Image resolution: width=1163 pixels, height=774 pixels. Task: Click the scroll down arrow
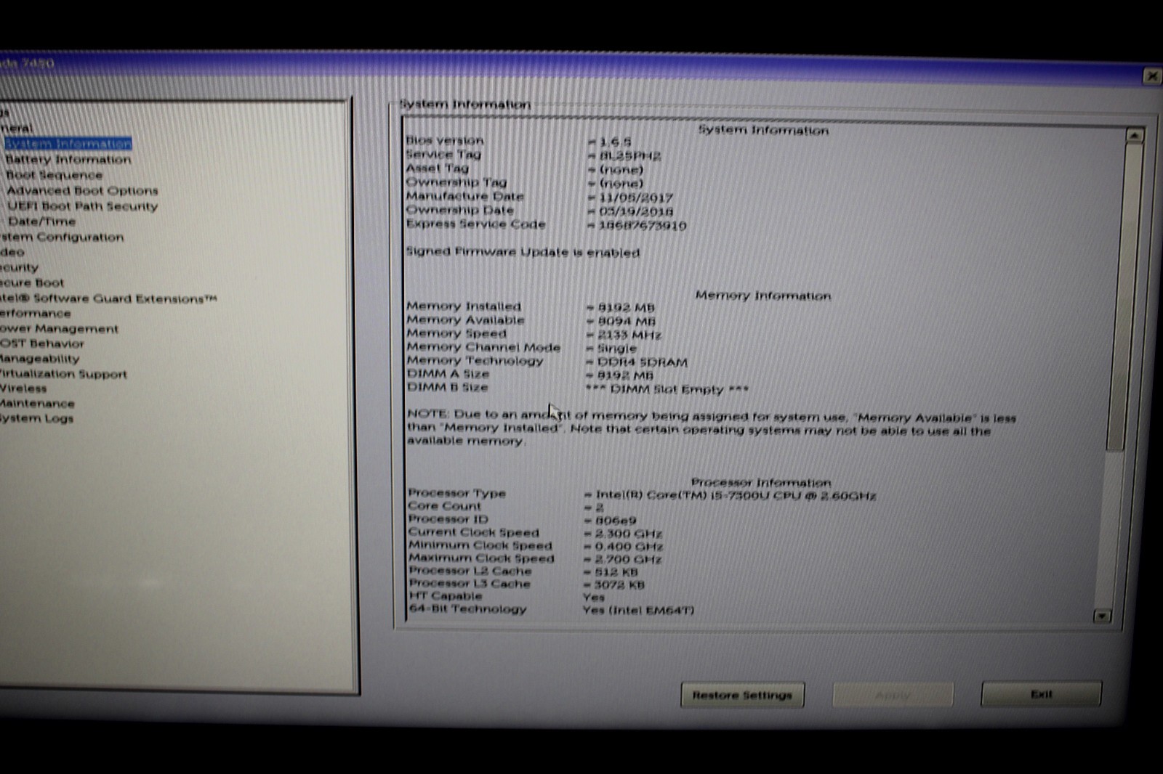point(1102,616)
